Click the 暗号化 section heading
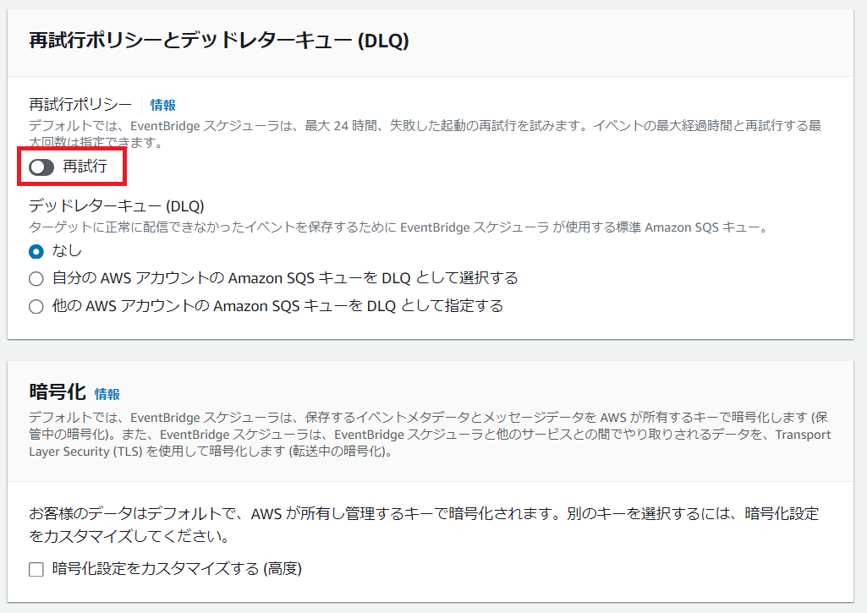This screenshot has height=613, width=867. (x=58, y=392)
